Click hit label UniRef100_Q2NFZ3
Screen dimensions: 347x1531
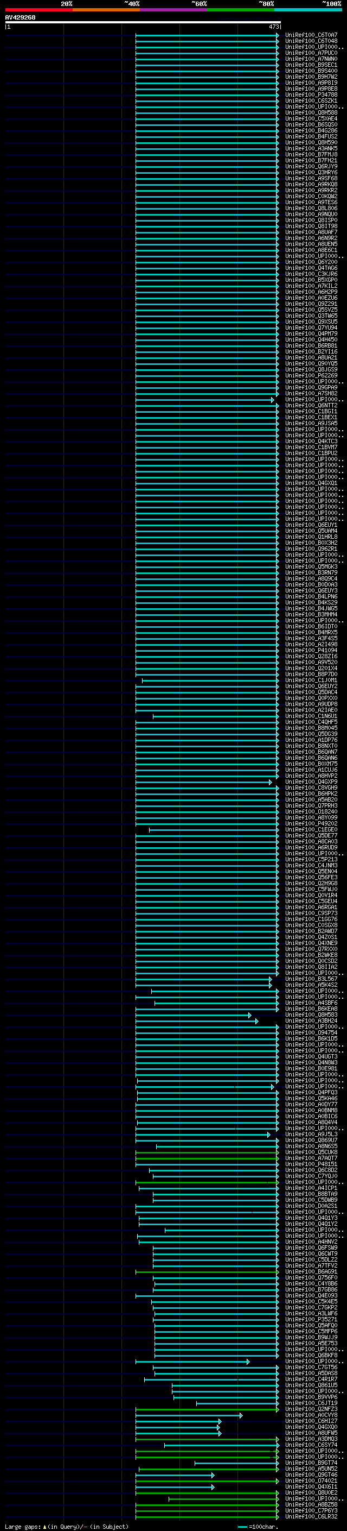[x=311, y=1409]
